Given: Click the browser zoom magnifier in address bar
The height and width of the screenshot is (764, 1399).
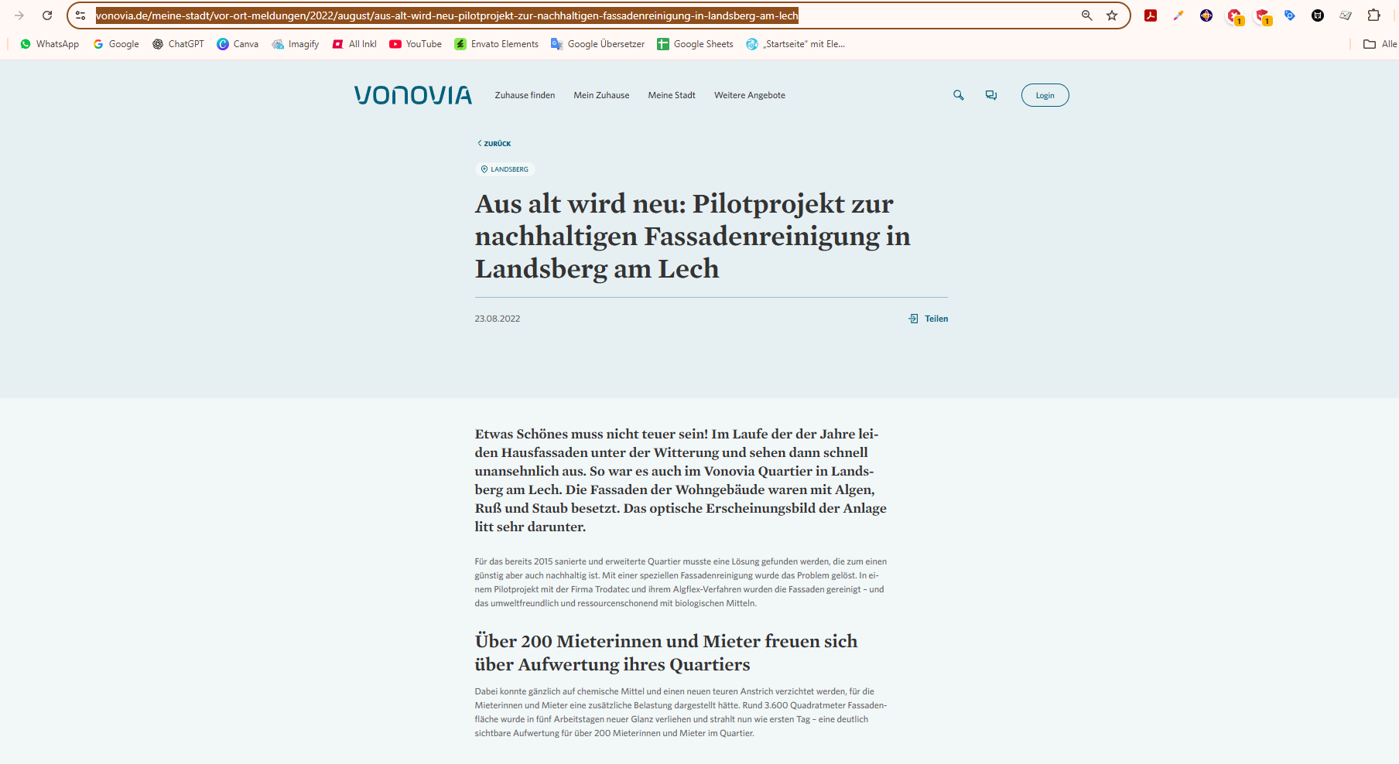Looking at the screenshot, I should point(1086,15).
